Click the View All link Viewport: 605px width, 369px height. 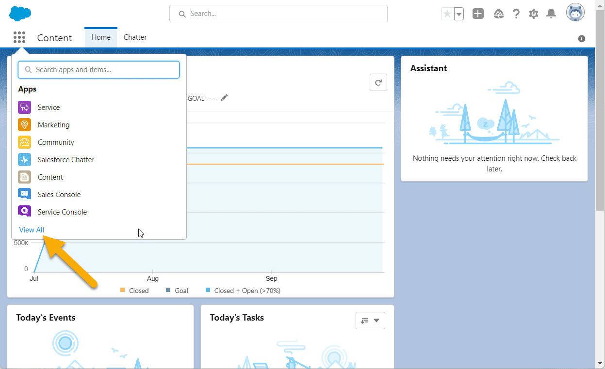31,230
